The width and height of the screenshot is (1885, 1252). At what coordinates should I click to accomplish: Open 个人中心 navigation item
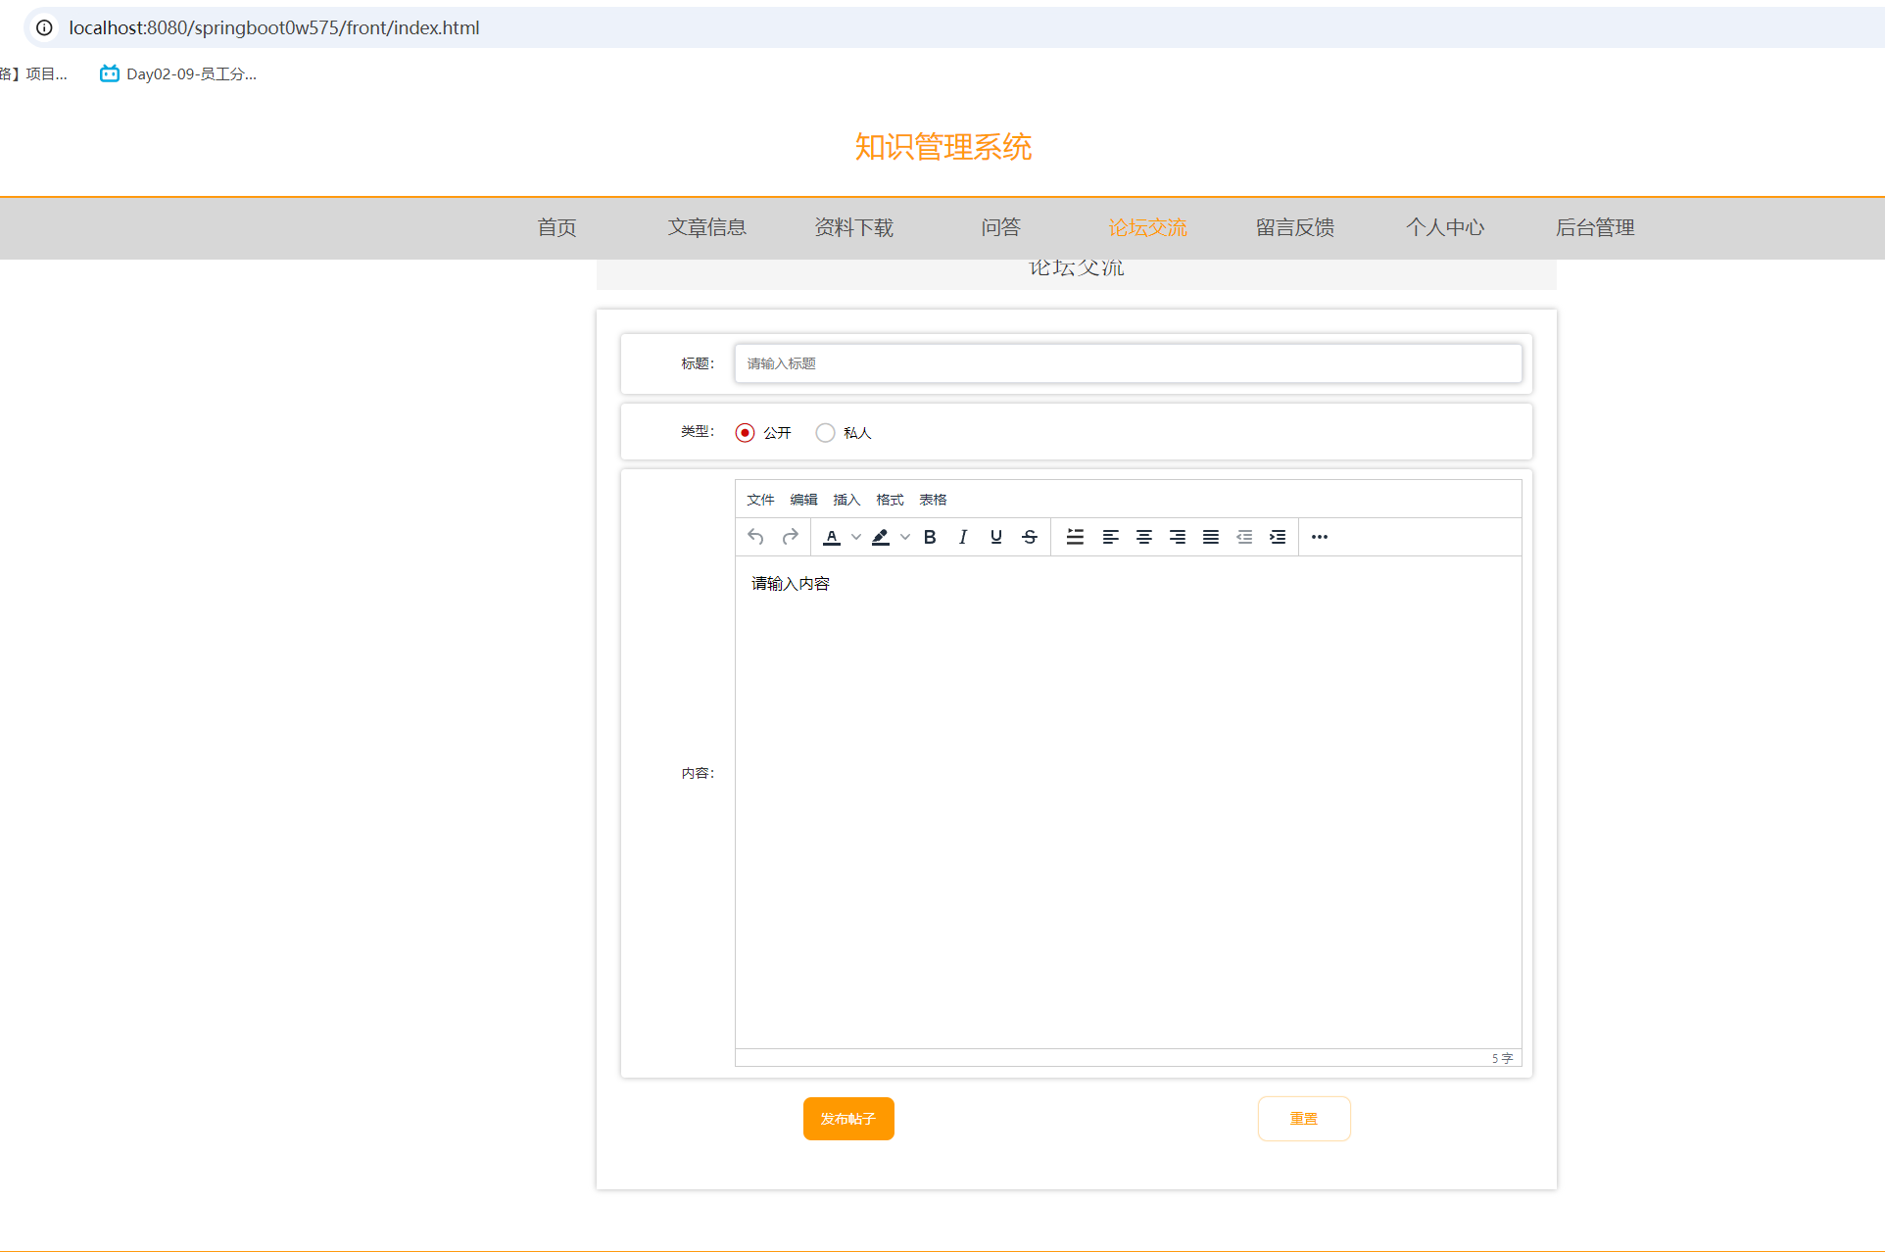click(1445, 228)
